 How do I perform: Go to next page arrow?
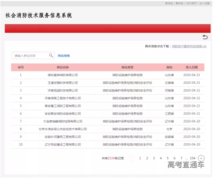click(x=201, y=158)
